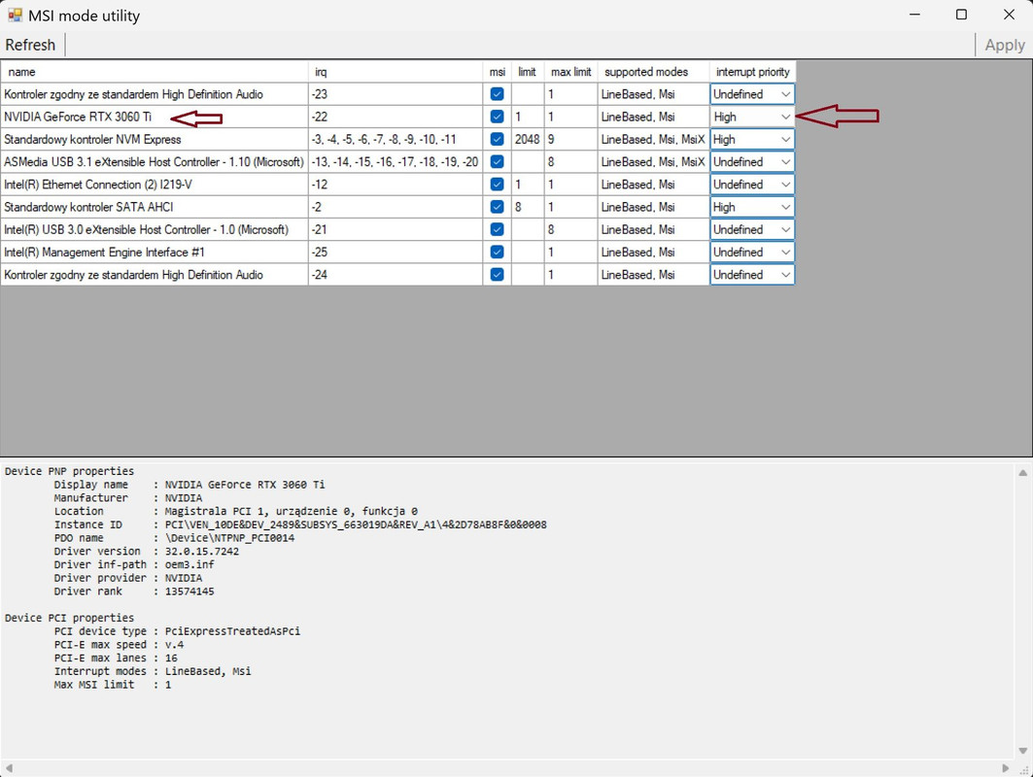The width and height of the screenshot is (1033, 777).
Task: Select the Standardowy kontroler SATA AHCI row
Action: click(x=155, y=207)
